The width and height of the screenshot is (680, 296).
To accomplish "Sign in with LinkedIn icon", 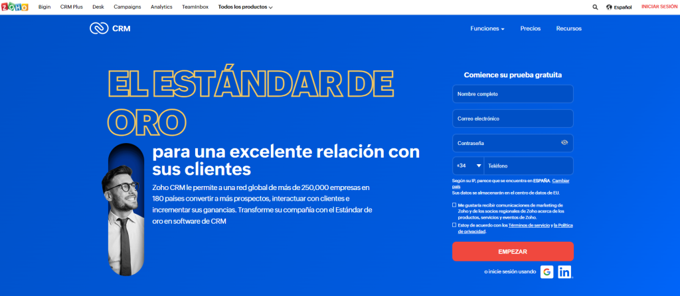I will point(564,271).
